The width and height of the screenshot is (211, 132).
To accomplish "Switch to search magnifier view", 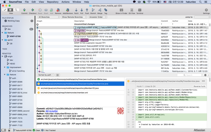I will coord(16,10).
